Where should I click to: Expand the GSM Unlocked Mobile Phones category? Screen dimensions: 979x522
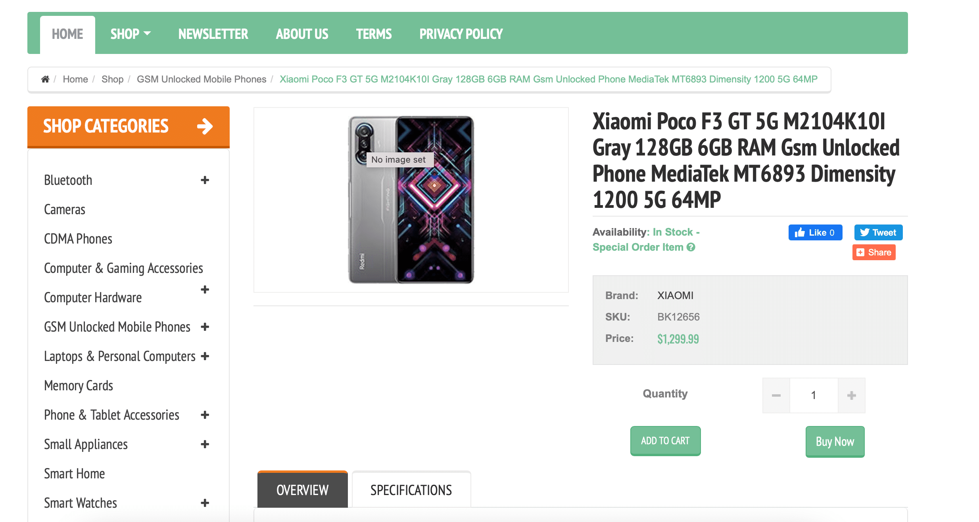205,327
